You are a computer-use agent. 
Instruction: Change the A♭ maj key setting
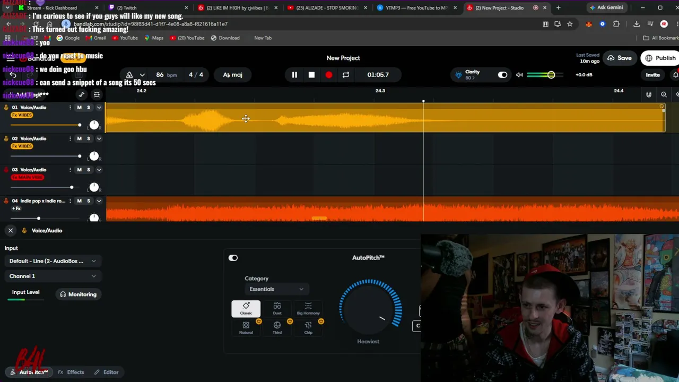[x=232, y=75]
